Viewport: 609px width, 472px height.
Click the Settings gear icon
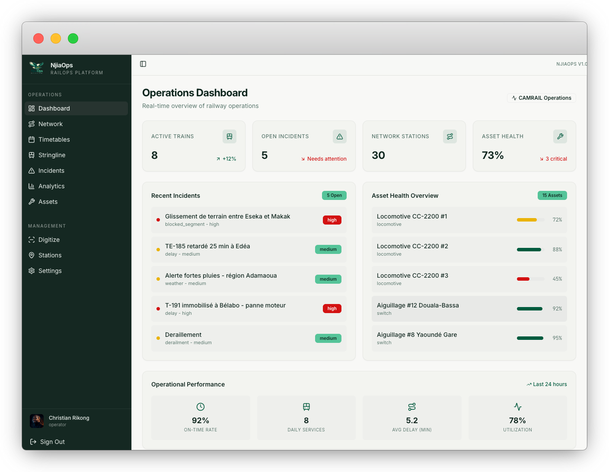(32, 271)
